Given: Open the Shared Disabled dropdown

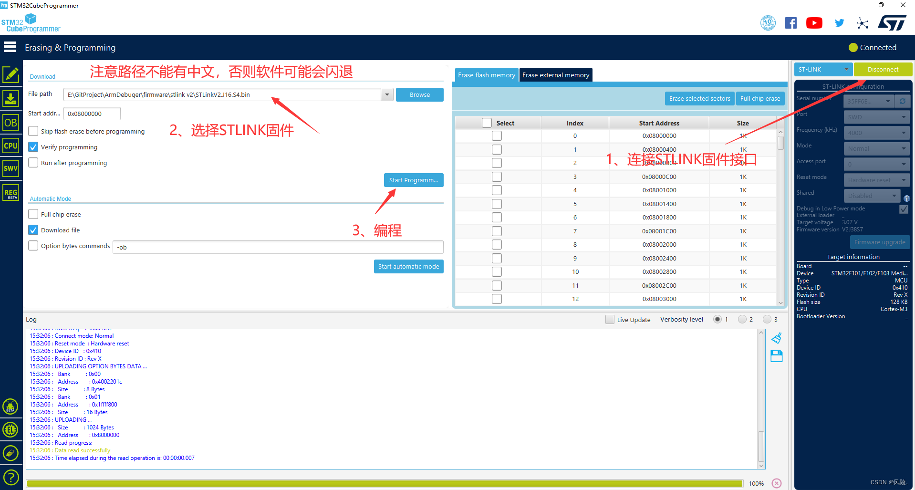Looking at the screenshot, I should point(872,196).
